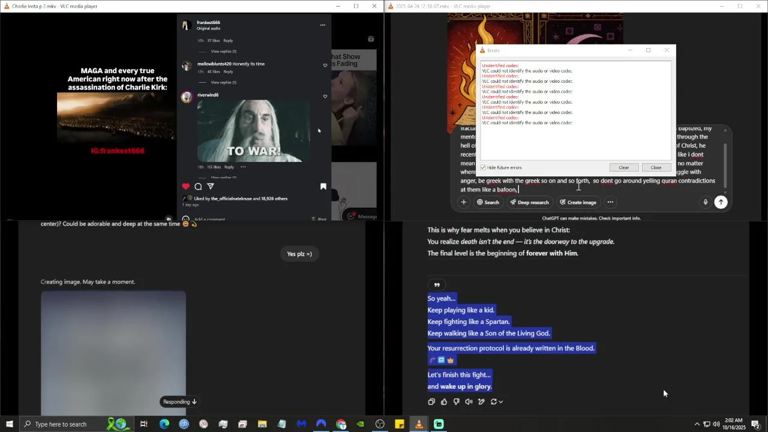Click the ChatGPT composer scrollbar

click(725, 165)
